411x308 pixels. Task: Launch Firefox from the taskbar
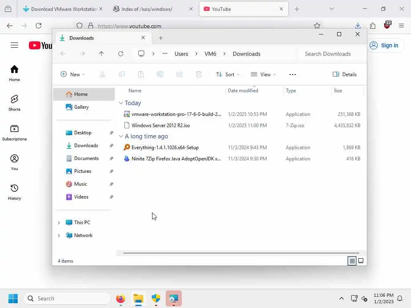tap(120, 298)
